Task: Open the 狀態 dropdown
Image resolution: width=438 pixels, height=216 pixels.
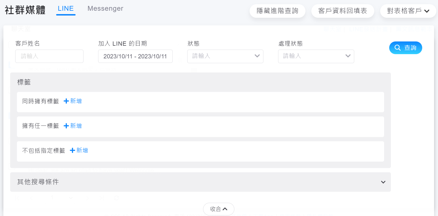Action: [225, 56]
